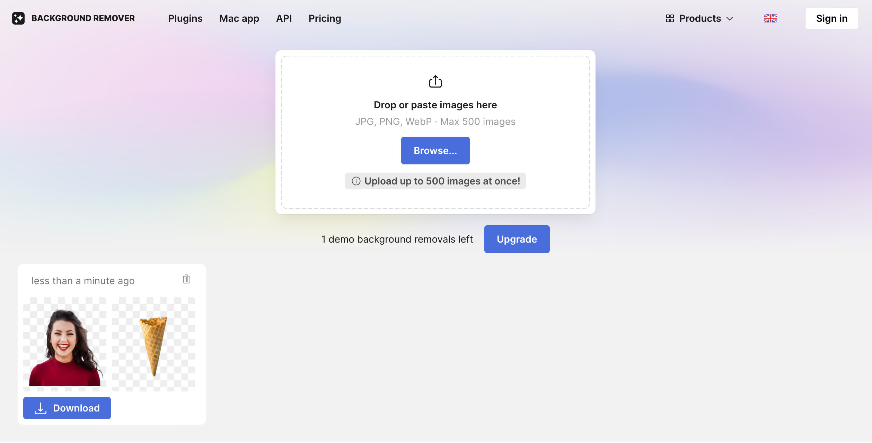Screen dimensions: 872x443
Task: Click the Products grid icon
Action: click(x=670, y=18)
